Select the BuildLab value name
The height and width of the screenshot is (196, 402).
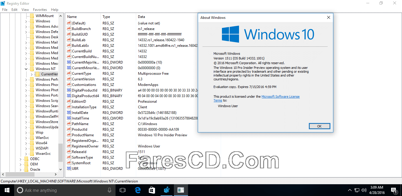[x=78, y=40]
